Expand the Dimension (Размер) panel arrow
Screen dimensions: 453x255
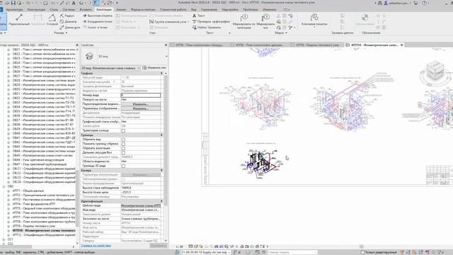[x=66, y=33]
